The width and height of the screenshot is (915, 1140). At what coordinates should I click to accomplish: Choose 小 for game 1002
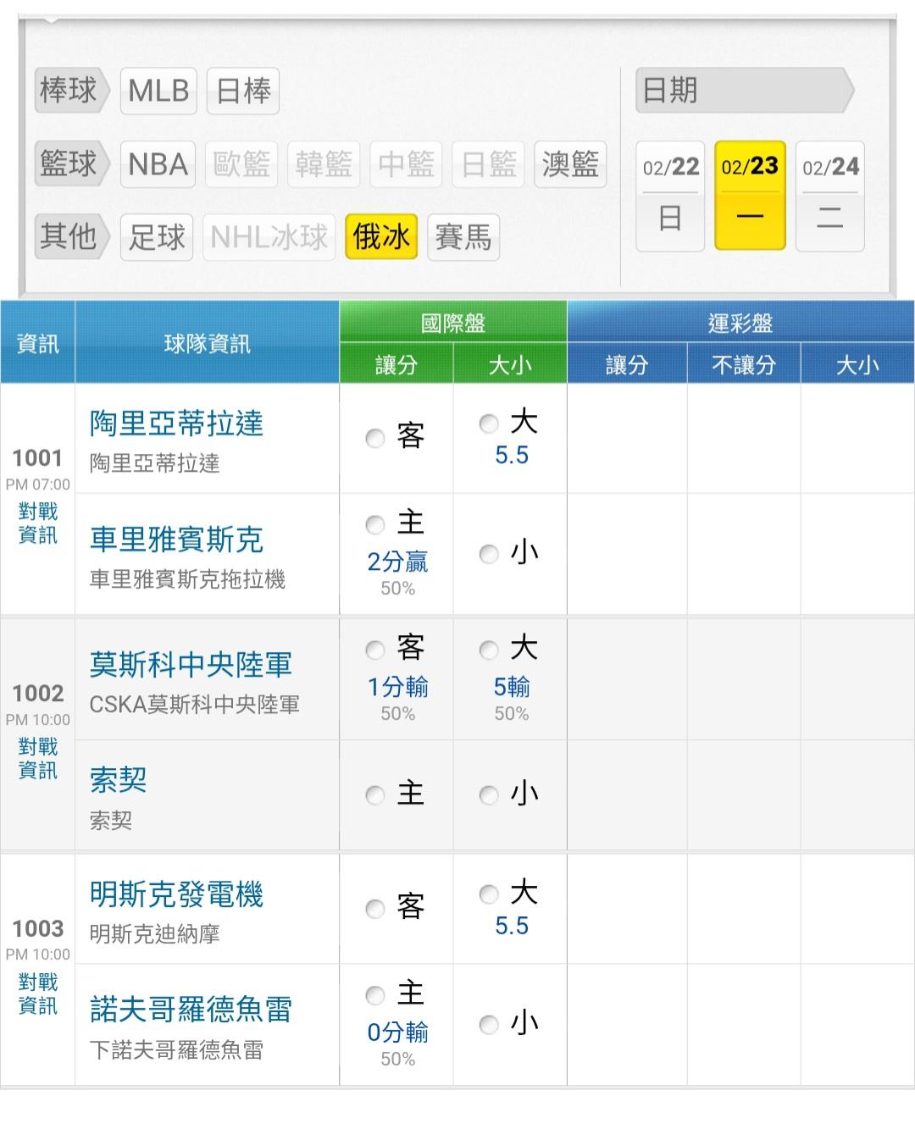[489, 795]
